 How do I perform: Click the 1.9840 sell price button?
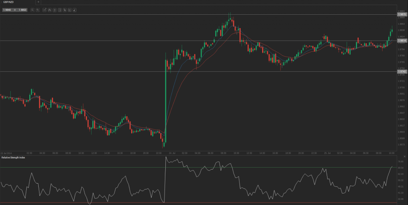[7, 10]
